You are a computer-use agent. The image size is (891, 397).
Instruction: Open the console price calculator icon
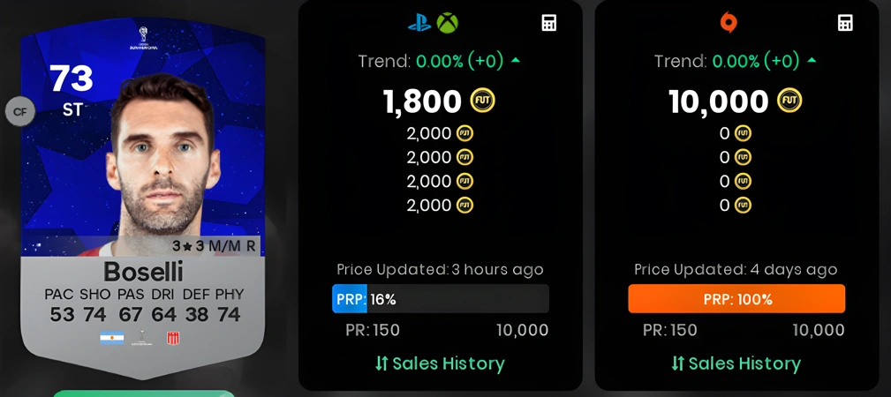tap(549, 23)
